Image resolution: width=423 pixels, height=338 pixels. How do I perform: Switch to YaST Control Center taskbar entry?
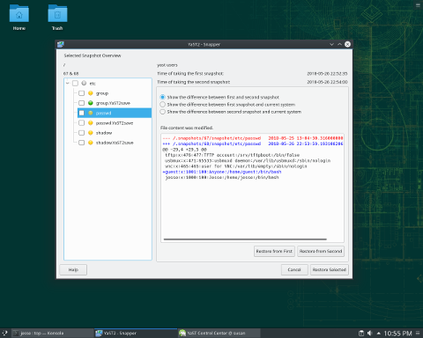(x=219, y=333)
